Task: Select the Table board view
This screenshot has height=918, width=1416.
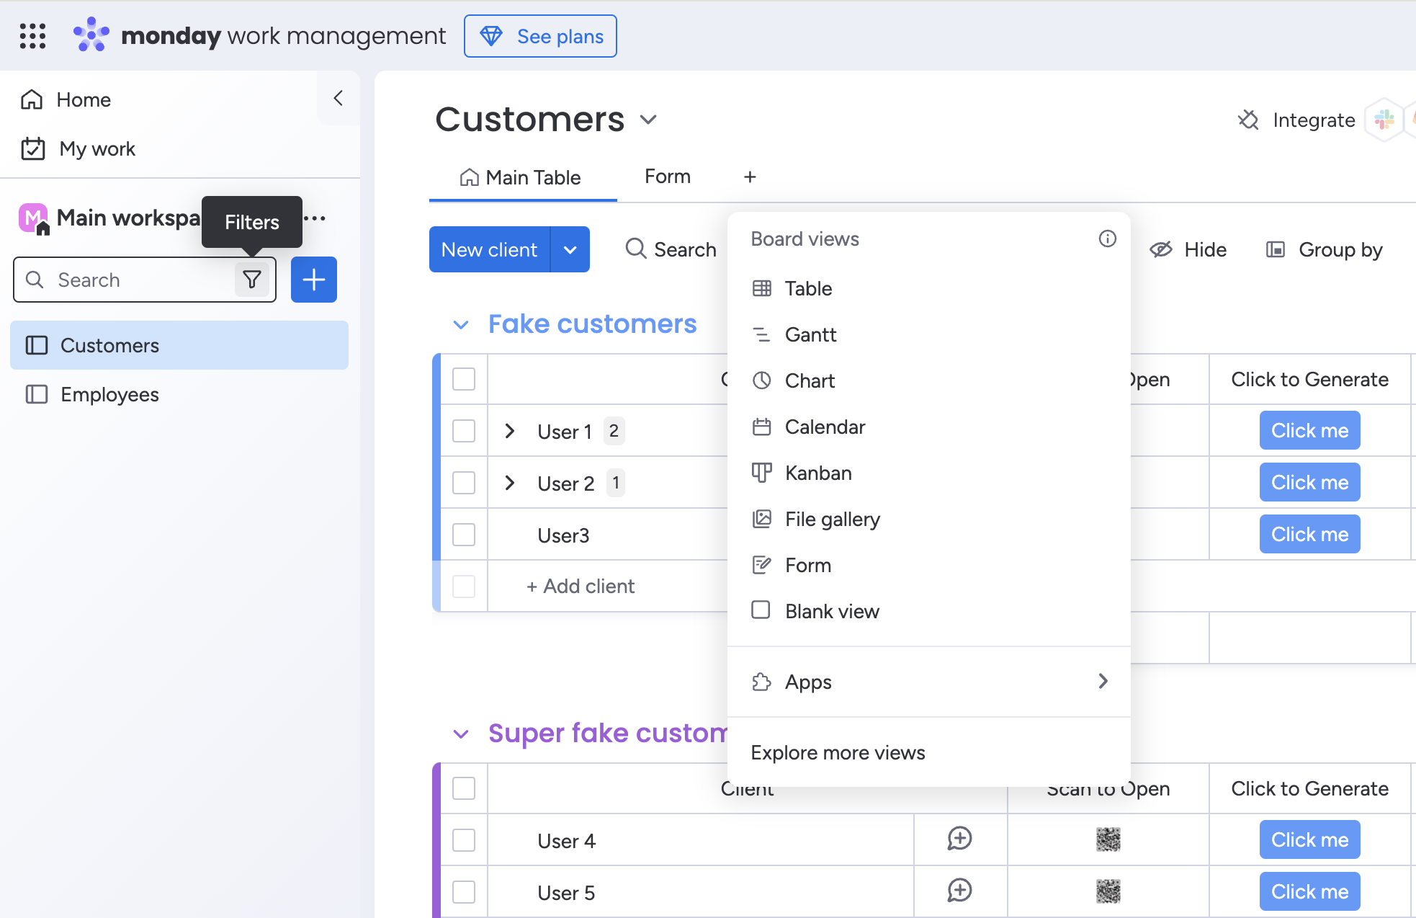Action: click(809, 289)
